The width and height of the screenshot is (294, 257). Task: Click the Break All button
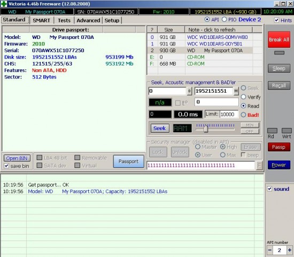coord(279,39)
